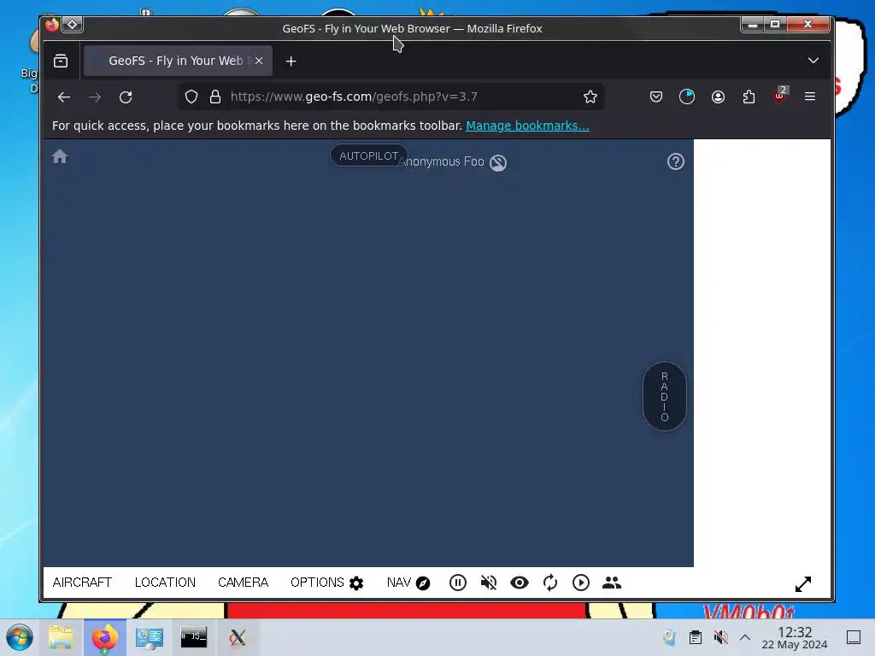Screen dimensions: 875x656
Task: Switch to the Firefox taskbar entry
Action: (105, 637)
